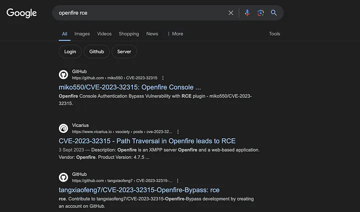The image size is (360, 212).
Task: Click Vicarius site favicon
Action: pyautogui.click(x=63, y=128)
